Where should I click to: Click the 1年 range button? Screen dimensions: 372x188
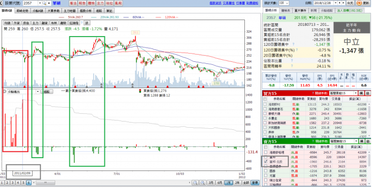pyautogui.click(x=229, y=182)
